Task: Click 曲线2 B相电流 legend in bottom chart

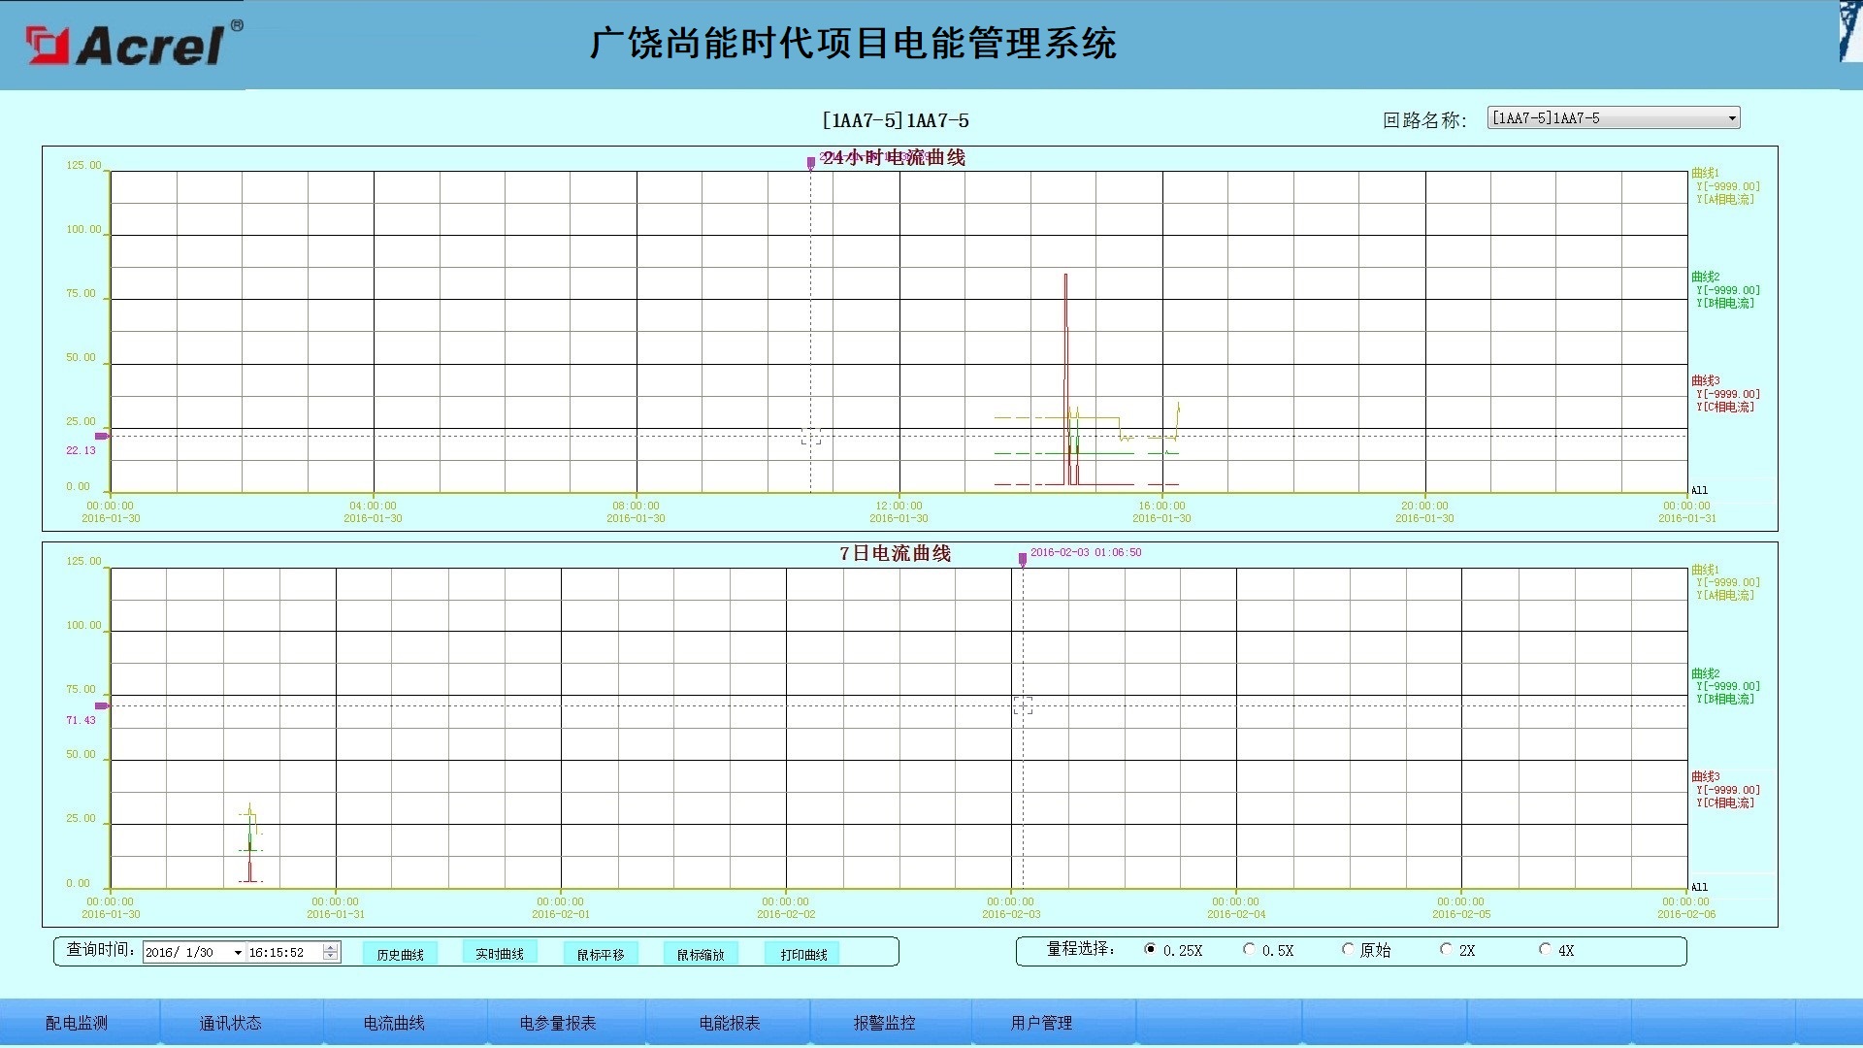Action: pyautogui.click(x=1724, y=686)
